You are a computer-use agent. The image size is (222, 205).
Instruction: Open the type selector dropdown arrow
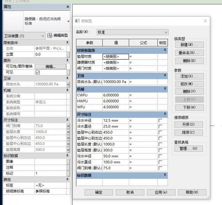[x=68, y=21]
